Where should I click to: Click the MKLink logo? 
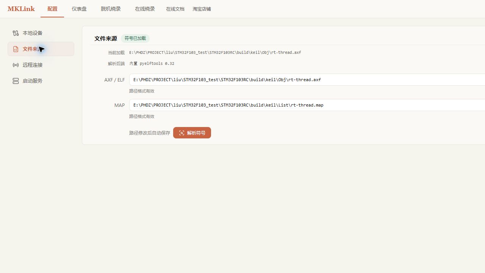point(21,9)
